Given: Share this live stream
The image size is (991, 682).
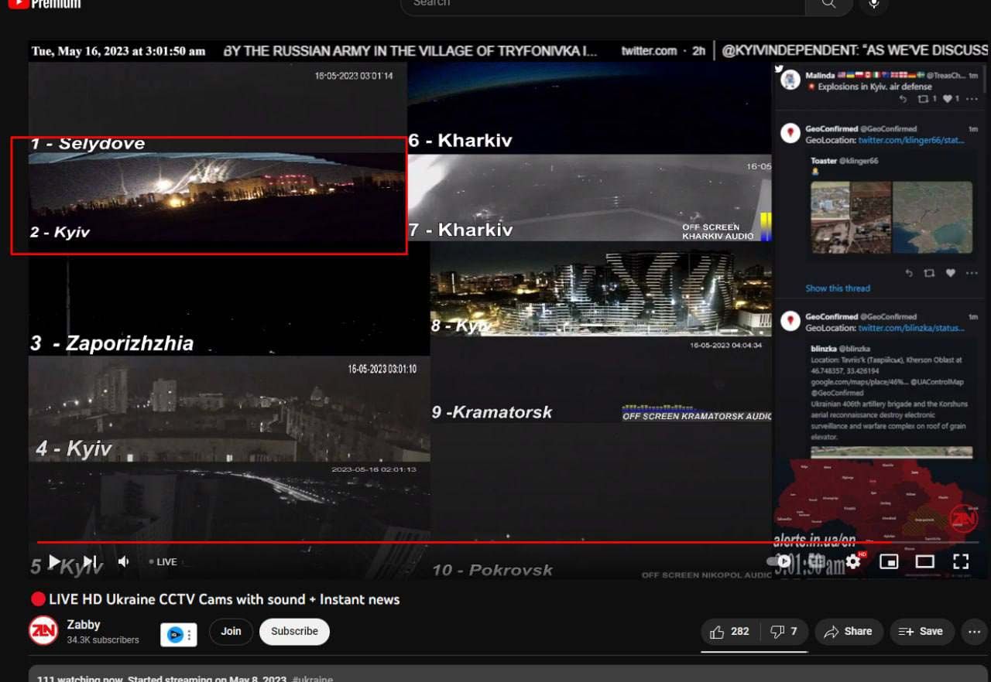Looking at the screenshot, I should pyautogui.click(x=848, y=632).
